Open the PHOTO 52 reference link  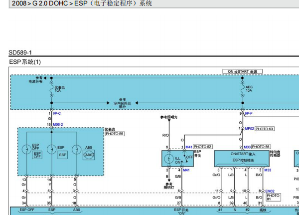pos(203,147)
